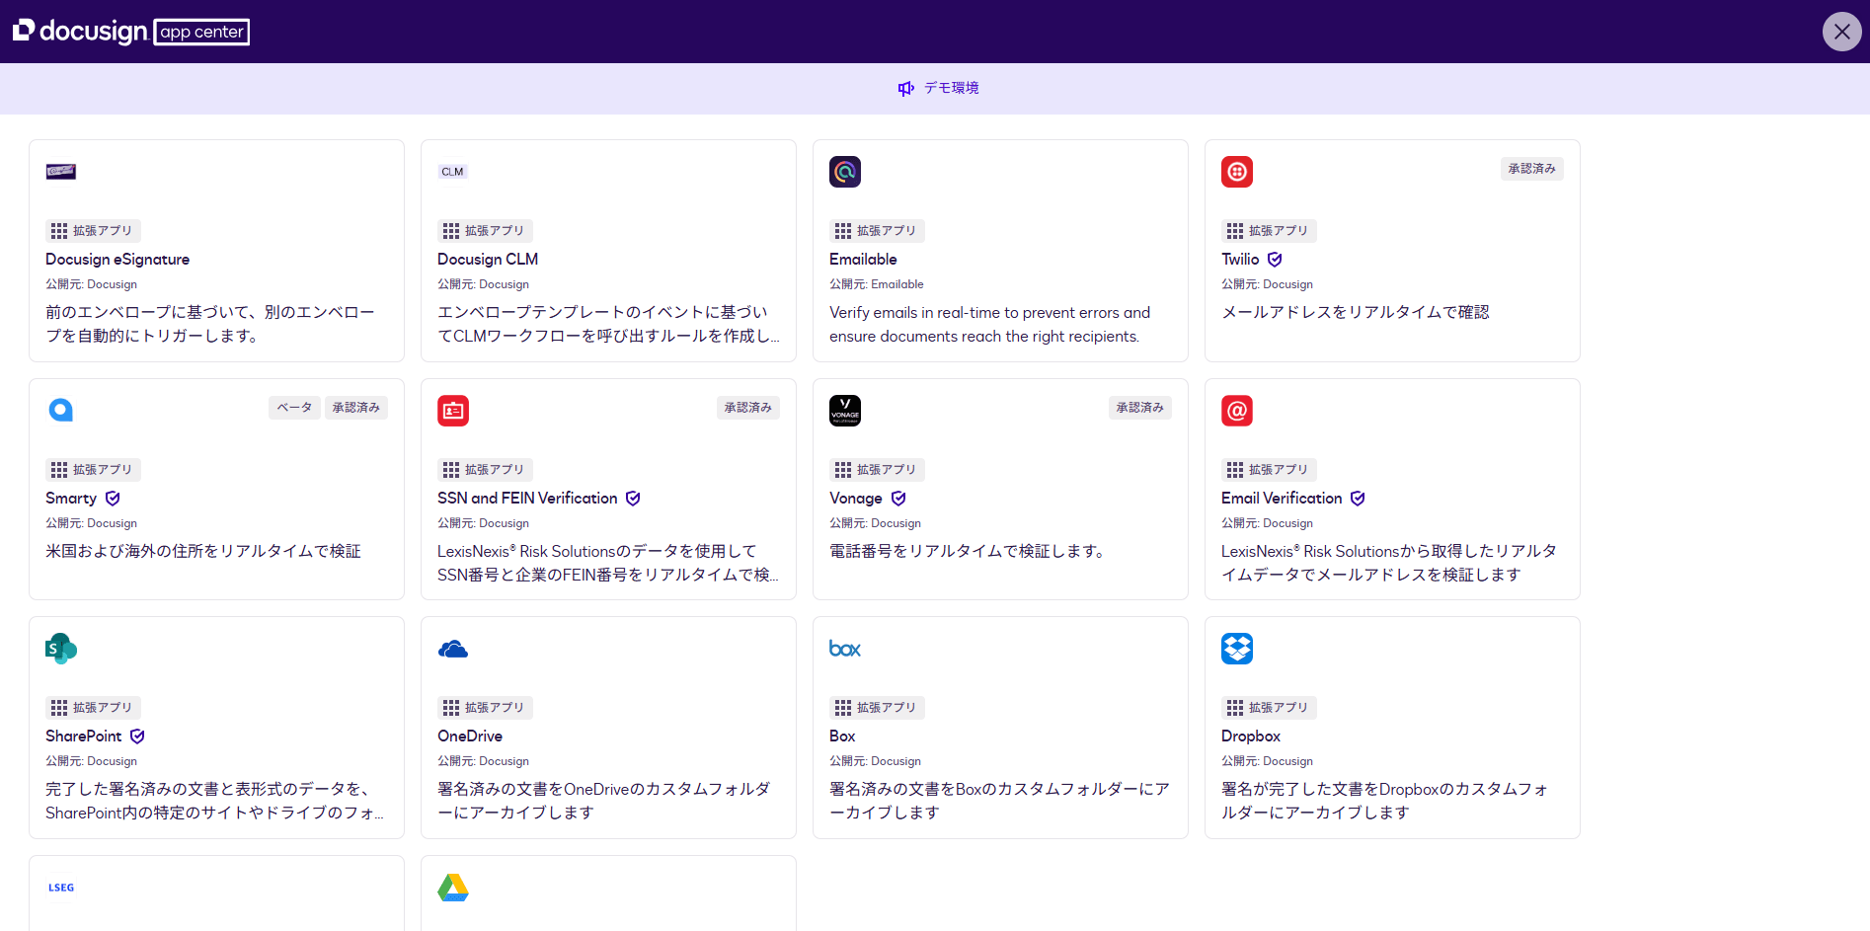
Task: Click Emailable 'Verify emails in real-time' description
Action: click(990, 325)
